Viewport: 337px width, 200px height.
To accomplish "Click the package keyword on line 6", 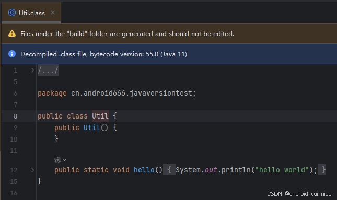I will [52, 93].
